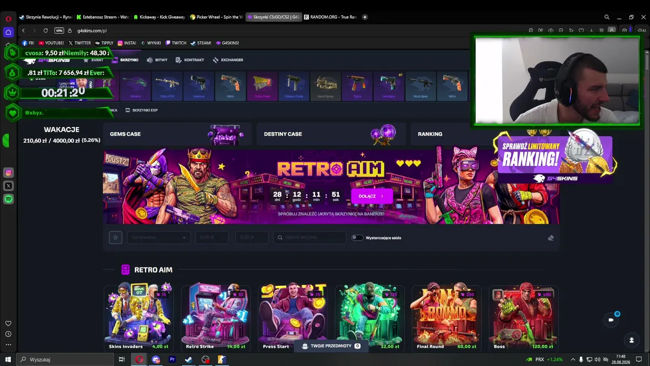650x366 pixels.
Task: Open TWOJE PRZEDMIOTY inventory bar
Action: point(331,346)
